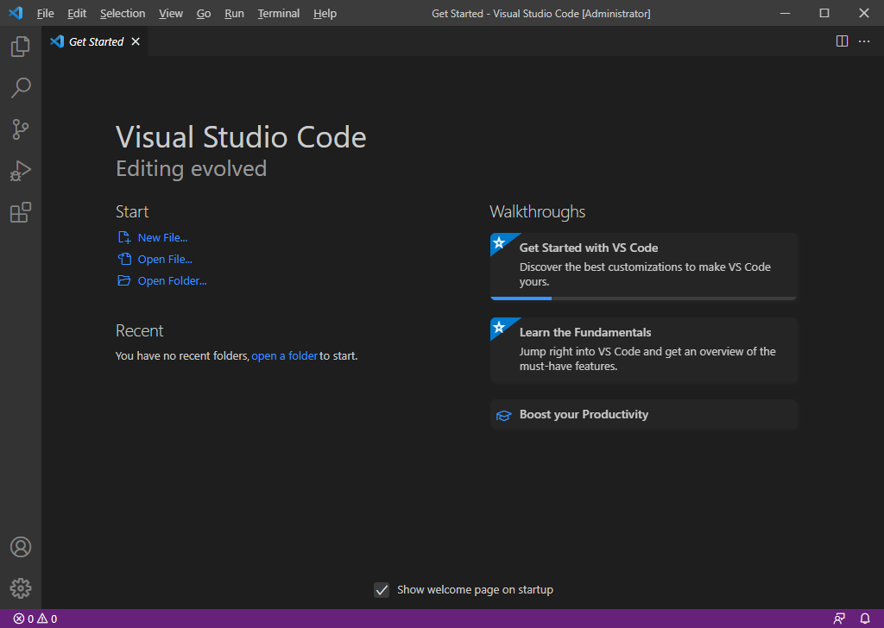Image resolution: width=884 pixels, height=628 pixels.
Task: Click the 'Show welcome page on startup' label
Action: [x=475, y=590]
